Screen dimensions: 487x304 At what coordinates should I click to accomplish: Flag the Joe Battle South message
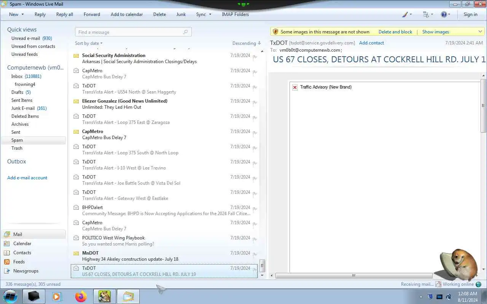[255, 179]
